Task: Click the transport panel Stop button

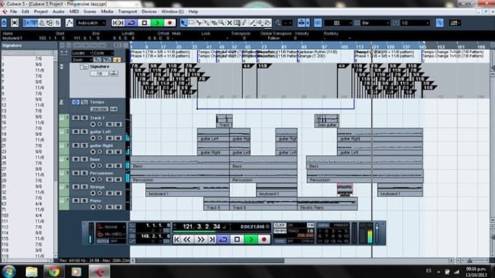Action: point(237,239)
